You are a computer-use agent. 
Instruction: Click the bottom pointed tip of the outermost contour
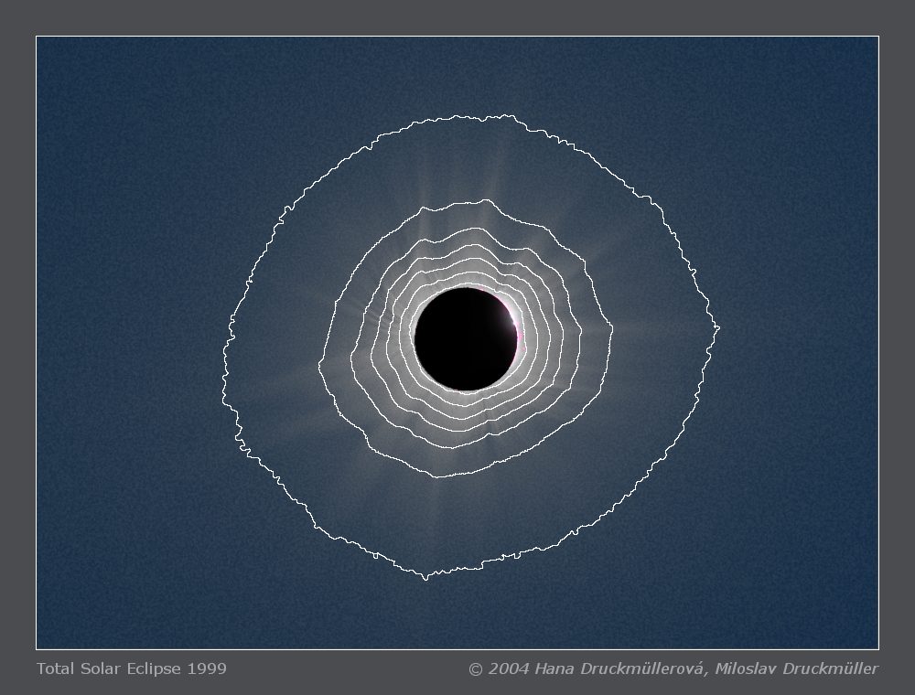(x=425, y=579)
